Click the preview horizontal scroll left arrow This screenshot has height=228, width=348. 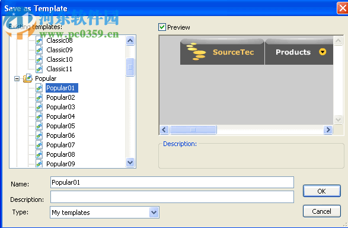click(164, 129)
